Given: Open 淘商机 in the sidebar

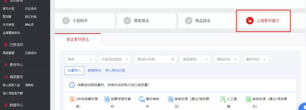Looking at the screenshot, I should 29,85.
